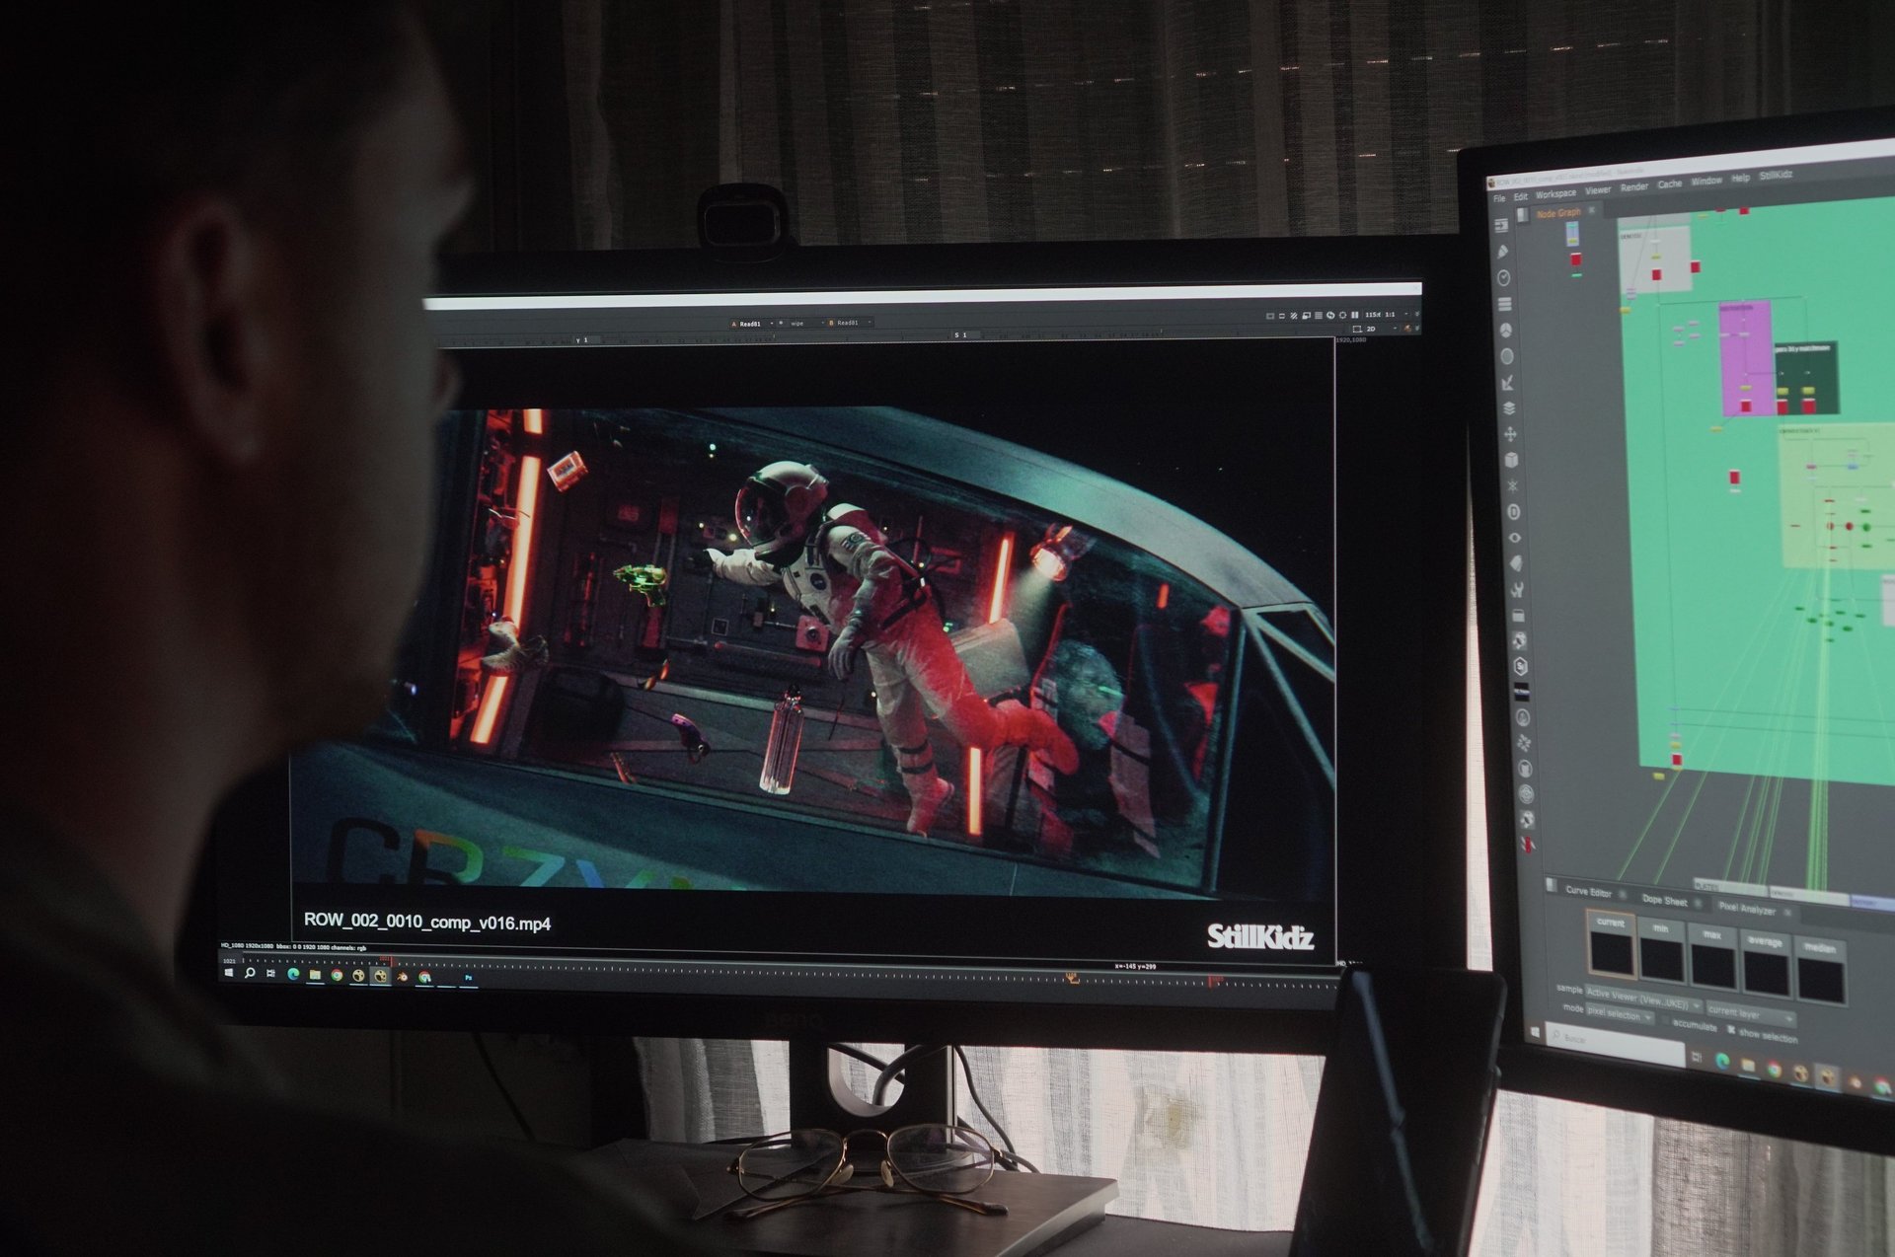
Task: Open the Cache menu
Action: (x=1669, y=185)
